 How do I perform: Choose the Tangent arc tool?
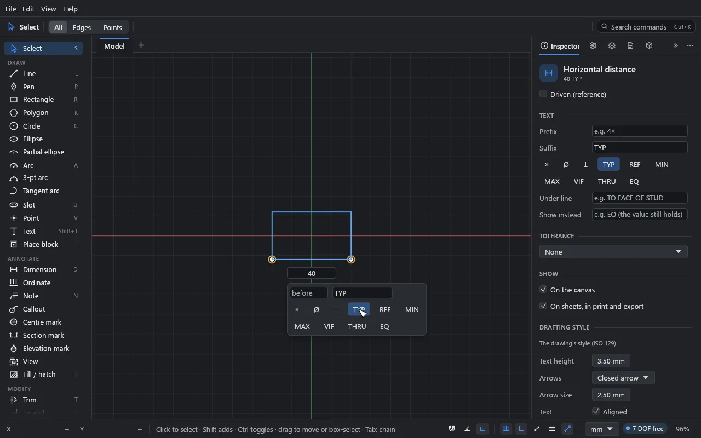[44, 191]
